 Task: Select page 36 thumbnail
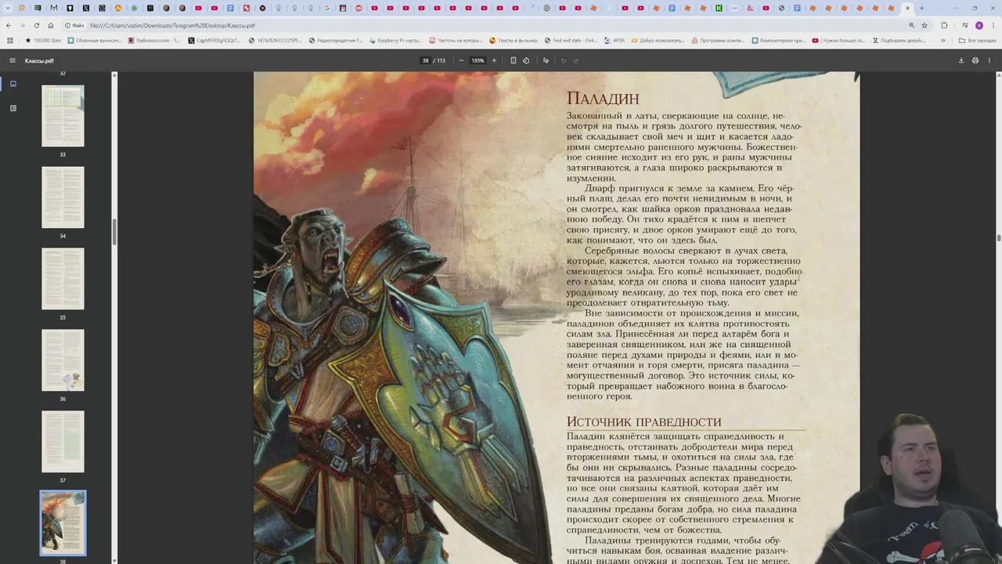point(63,360)
